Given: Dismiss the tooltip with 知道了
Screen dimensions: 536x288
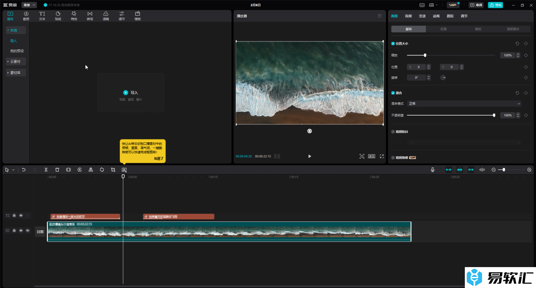Looking at the screenshot, I should [159, 159].
